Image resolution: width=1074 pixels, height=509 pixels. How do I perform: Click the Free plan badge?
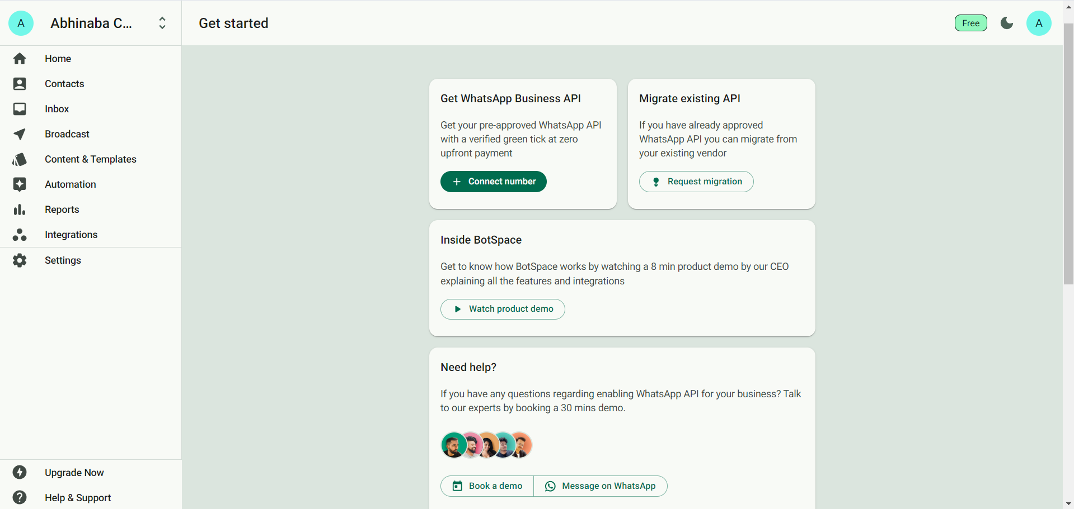point(971,23)
